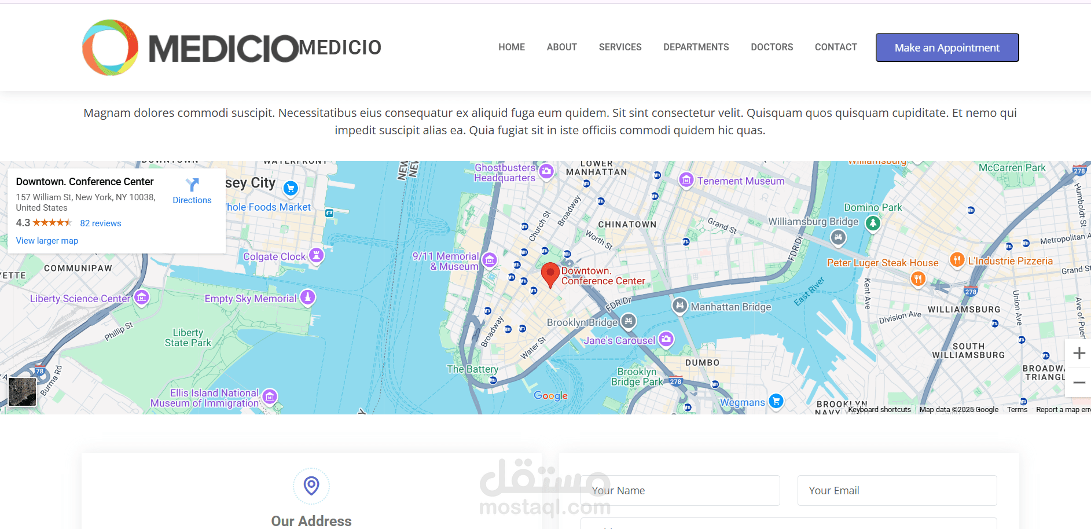Screen dimensions: 1091x529
Task: Click The Battery park label
Action: (x=472, y=369)
